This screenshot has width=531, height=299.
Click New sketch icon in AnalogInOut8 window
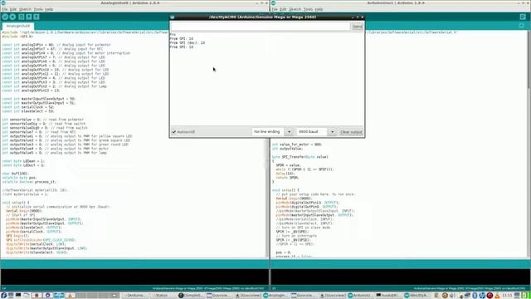pos(22,17)
